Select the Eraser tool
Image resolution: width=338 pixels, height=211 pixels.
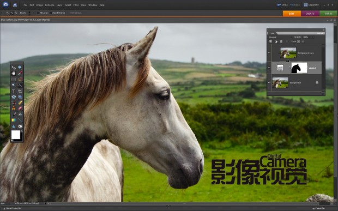tap(20, 108)
